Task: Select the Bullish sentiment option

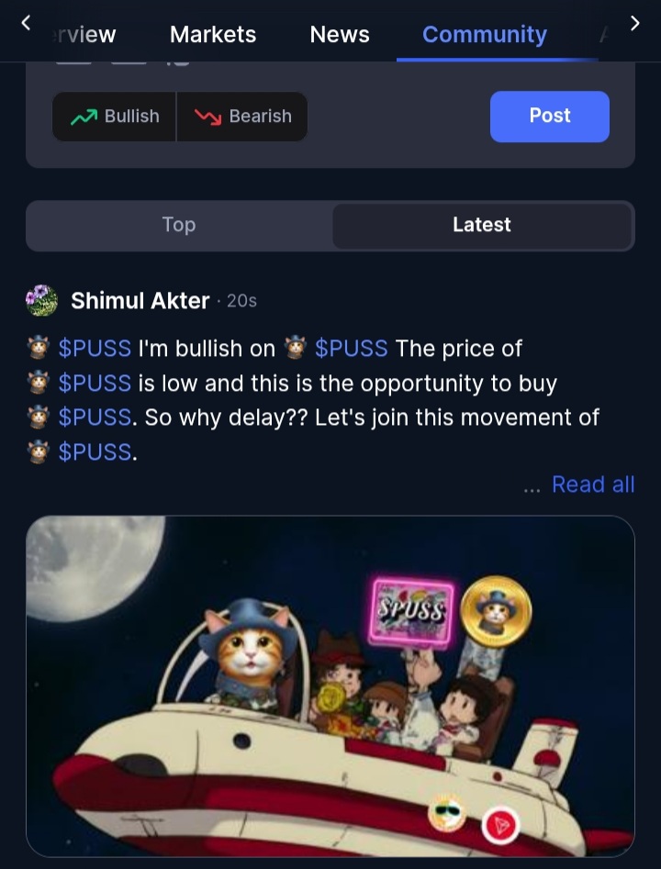Action: coord(114,117)
